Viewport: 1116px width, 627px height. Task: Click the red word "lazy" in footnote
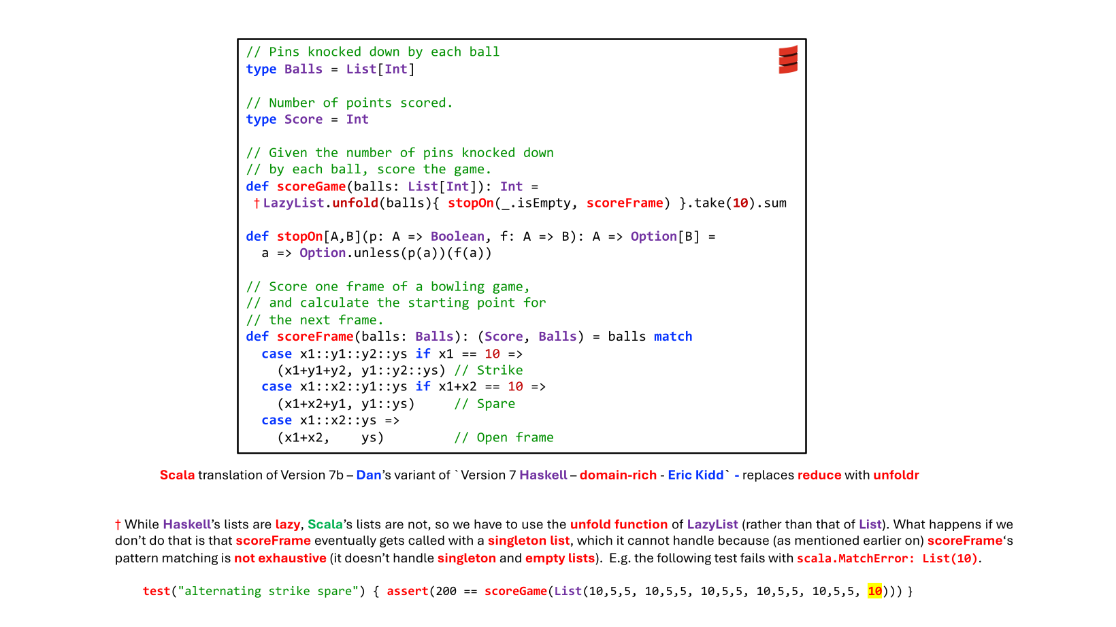point(288,524)
